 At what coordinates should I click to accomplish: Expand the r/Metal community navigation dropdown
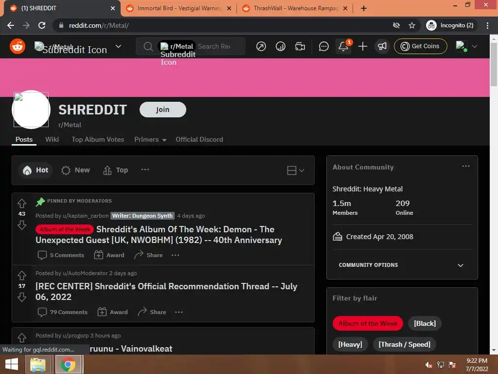[118, 46]
